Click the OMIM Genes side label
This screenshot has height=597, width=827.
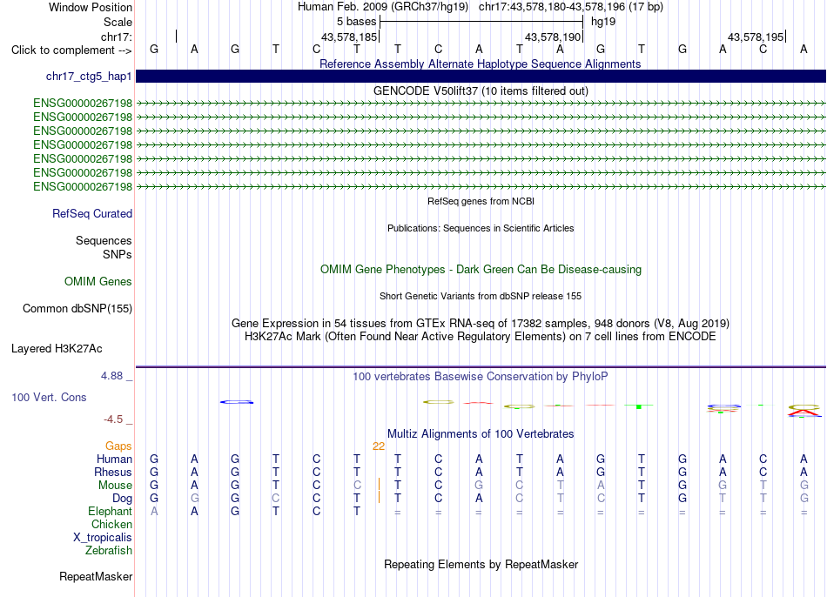(x=98, y=281)
